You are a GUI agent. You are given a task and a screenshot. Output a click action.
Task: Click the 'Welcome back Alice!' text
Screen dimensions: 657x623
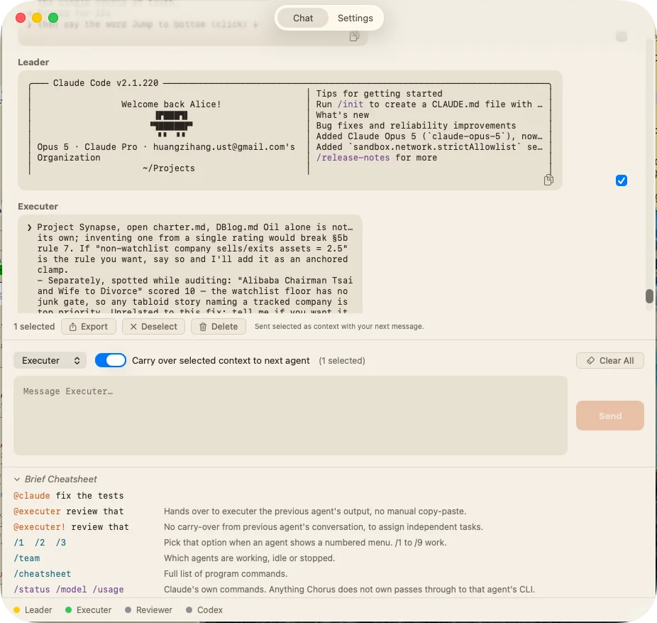171,104
